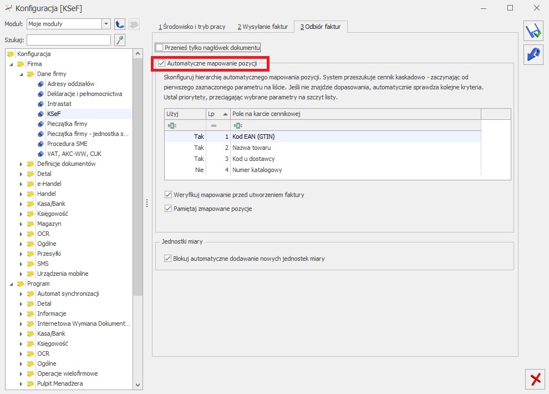Click the Firma folder icon

click(x=21, y=64)
